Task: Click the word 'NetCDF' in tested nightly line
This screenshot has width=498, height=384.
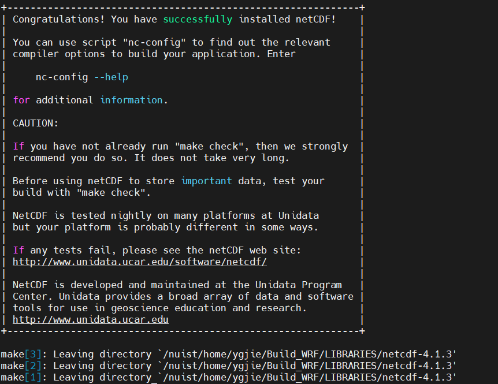Action: [31, 215]
